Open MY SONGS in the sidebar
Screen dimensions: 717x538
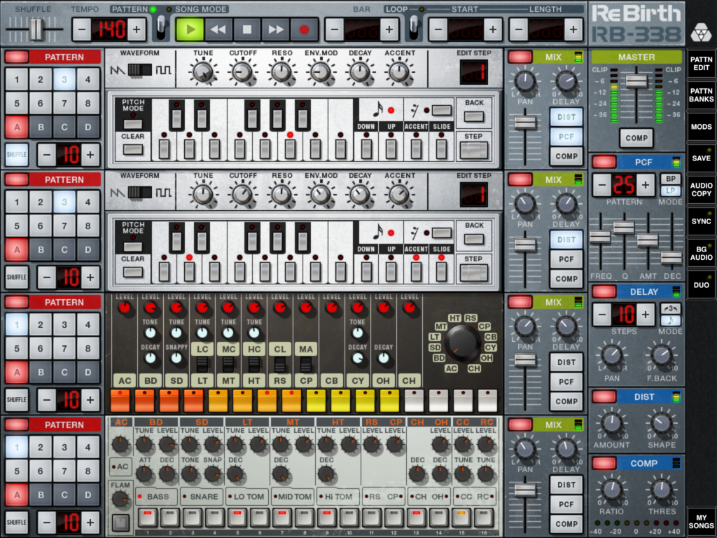click(x=701, y=521)
